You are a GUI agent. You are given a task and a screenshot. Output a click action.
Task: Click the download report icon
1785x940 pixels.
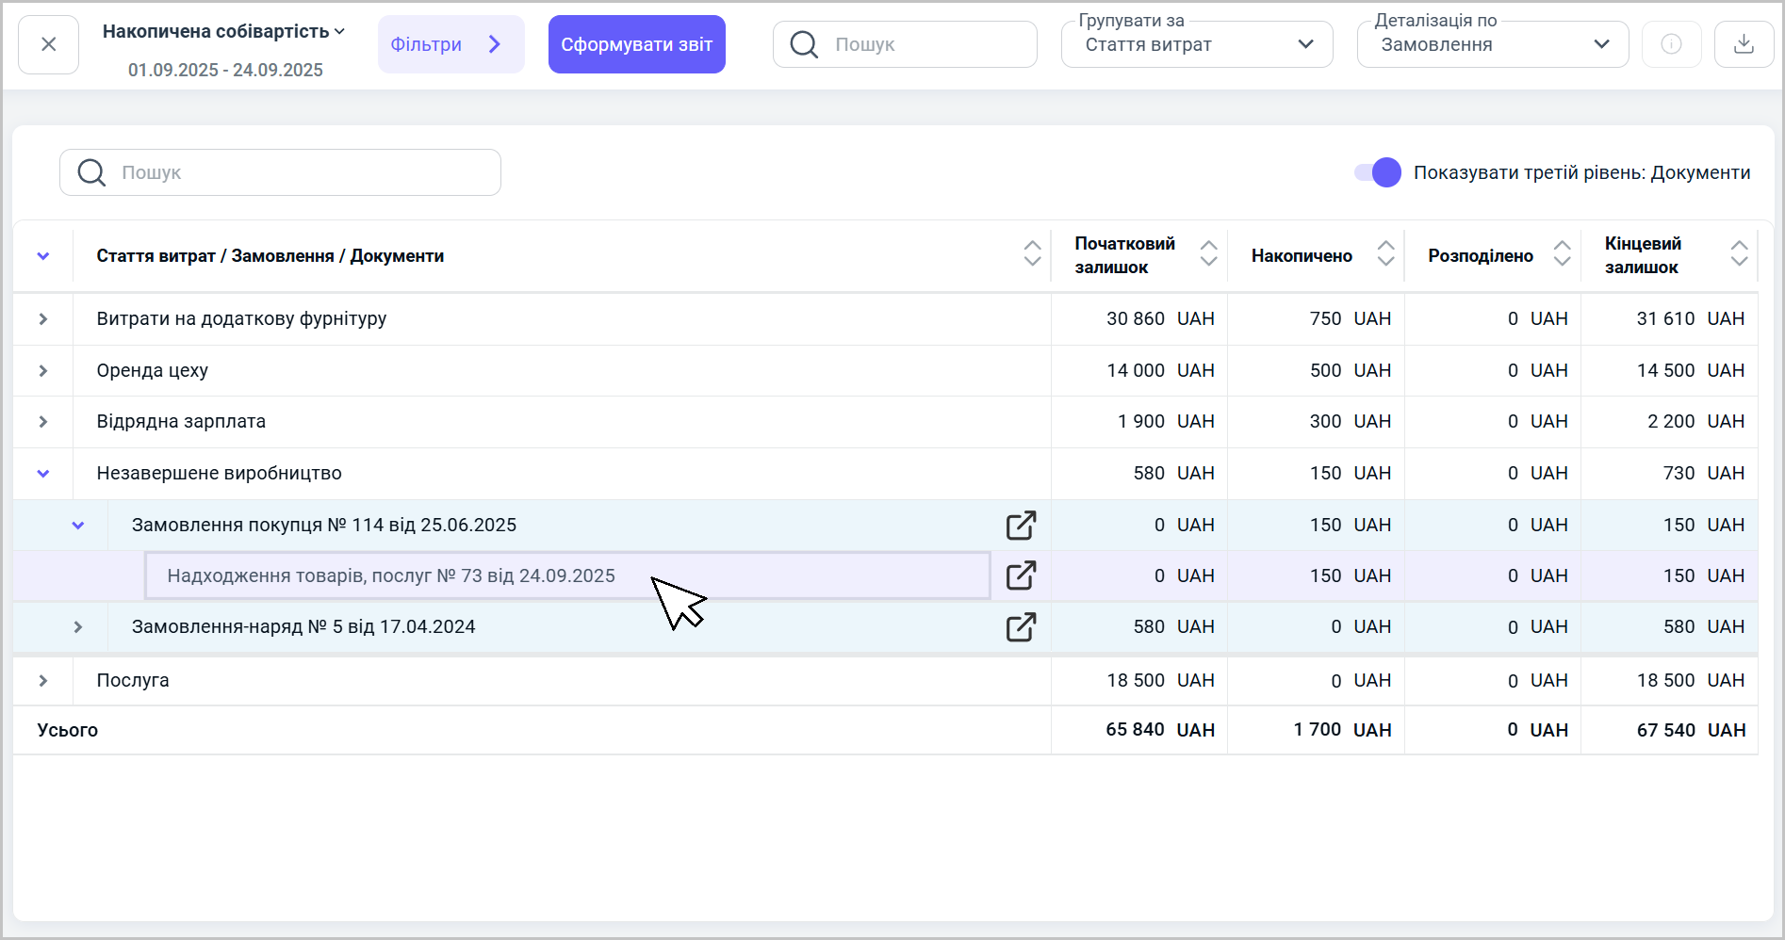(x=1744, y=44)
